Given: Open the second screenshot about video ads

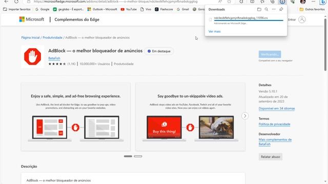Looking at the screenshot, I should pyautogui.click(x=190, y=117).
